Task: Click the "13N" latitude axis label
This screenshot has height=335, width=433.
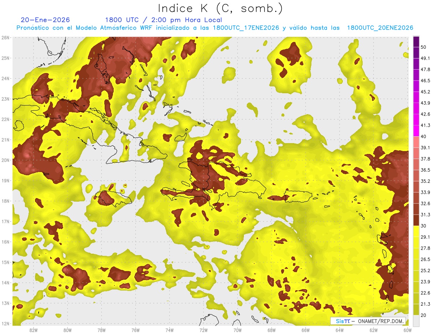Action: tap(5, 303)
